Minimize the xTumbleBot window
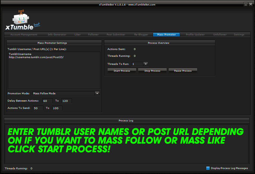Screen dimensions: 255x174 point(246,4)
